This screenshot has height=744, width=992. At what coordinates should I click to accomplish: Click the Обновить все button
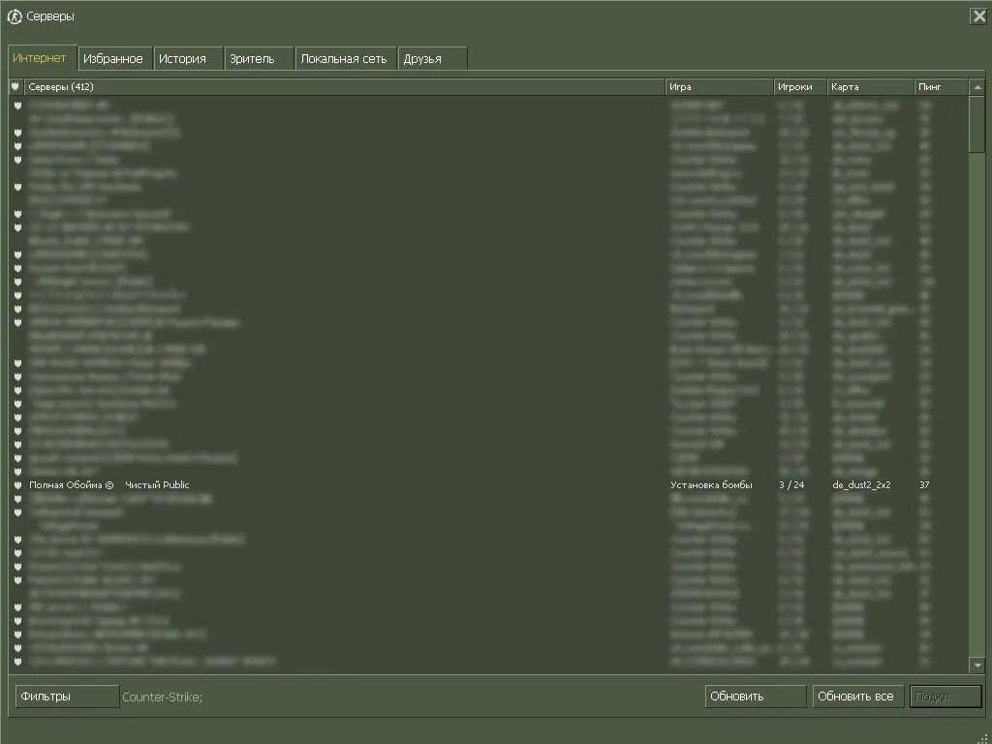[858, 696]
